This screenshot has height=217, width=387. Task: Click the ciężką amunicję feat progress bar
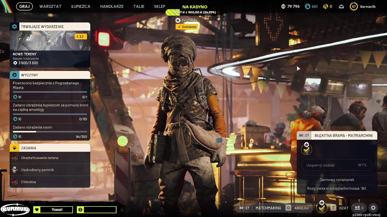pyautogui.click(x=50, y=114)
